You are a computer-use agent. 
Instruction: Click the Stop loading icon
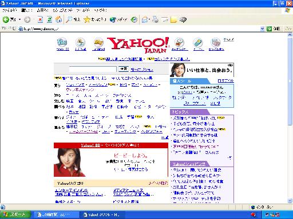40,19
